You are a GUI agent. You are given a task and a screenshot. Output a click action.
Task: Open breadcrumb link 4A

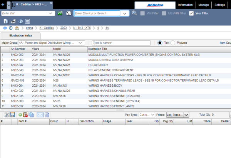tap(107, 28)
